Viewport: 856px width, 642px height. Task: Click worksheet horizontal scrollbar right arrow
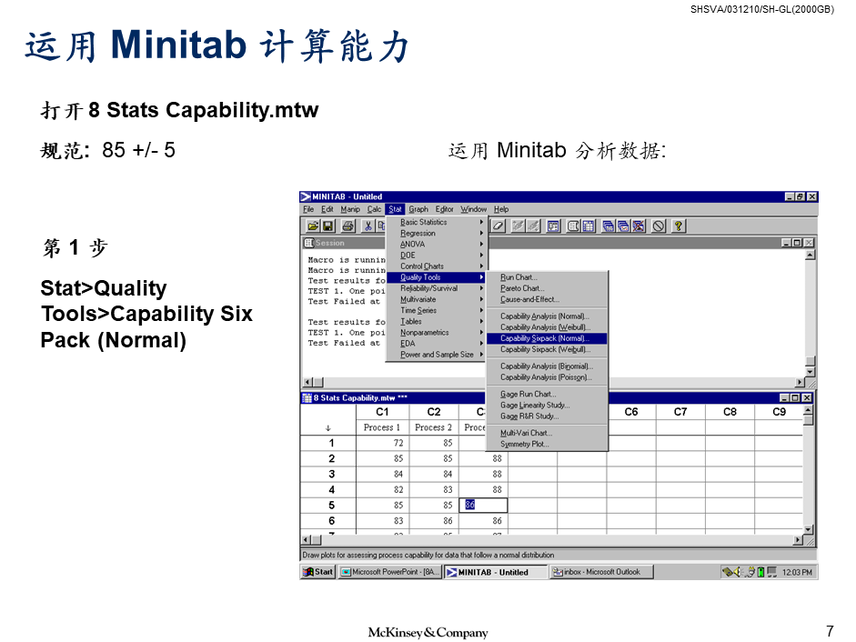[x=799, y=540]
